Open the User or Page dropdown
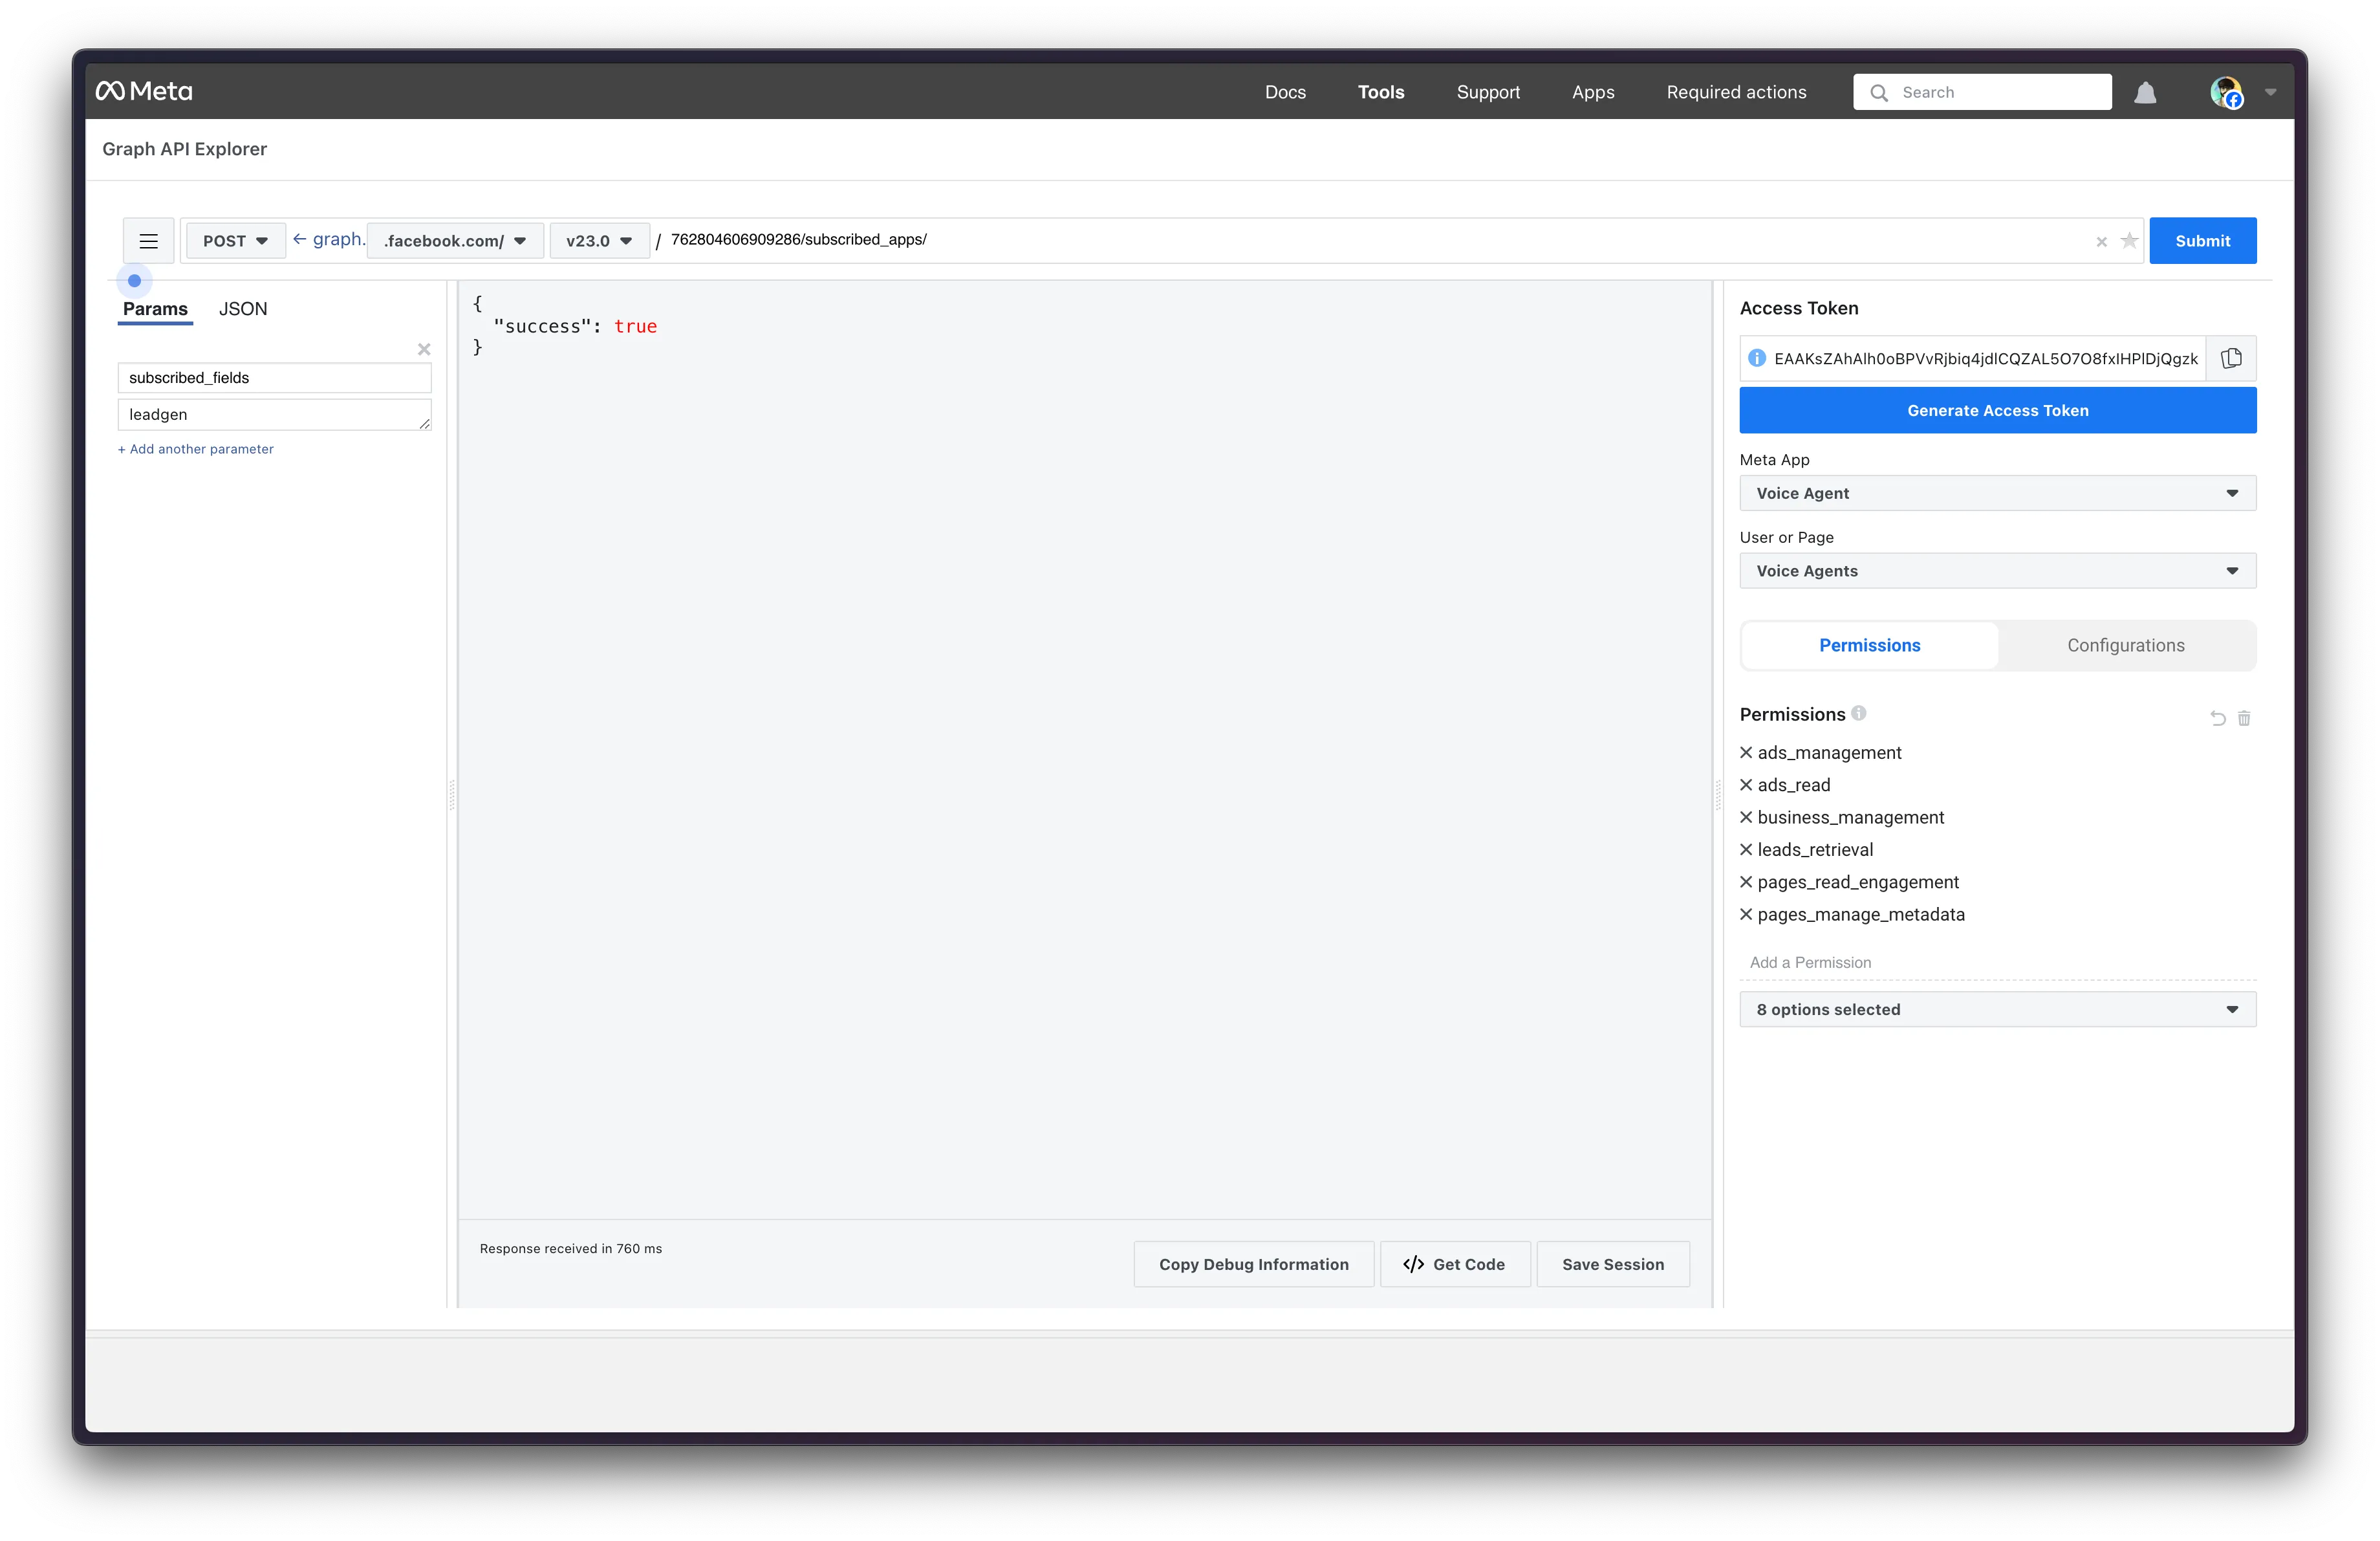The image size is (2380, 1541). click(x=1997, y=571)
